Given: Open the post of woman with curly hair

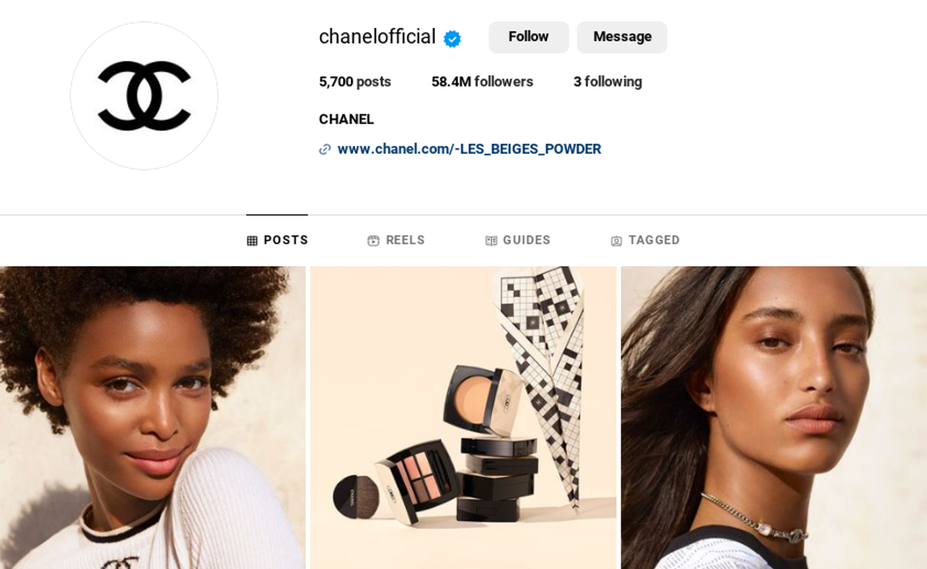Looking at the screenshot, I should [153, 417].
